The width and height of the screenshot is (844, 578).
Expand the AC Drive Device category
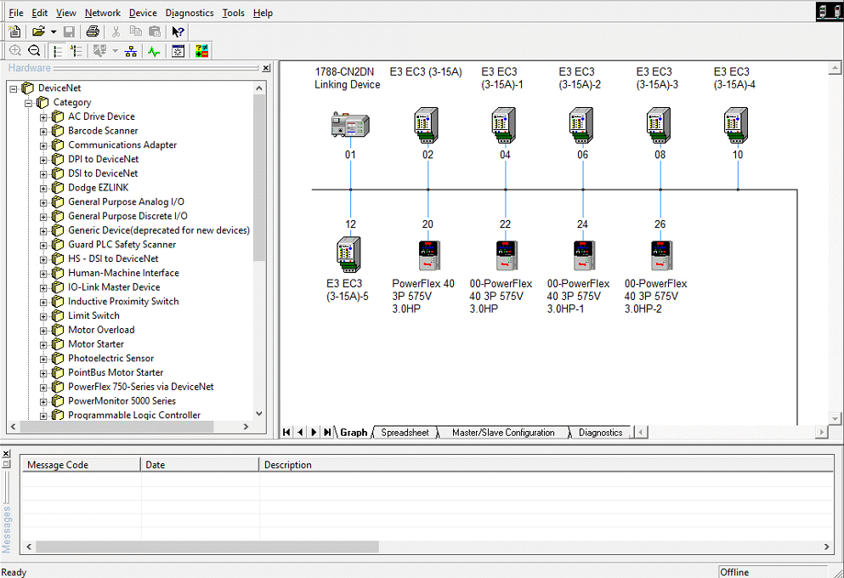click(43, 116)
